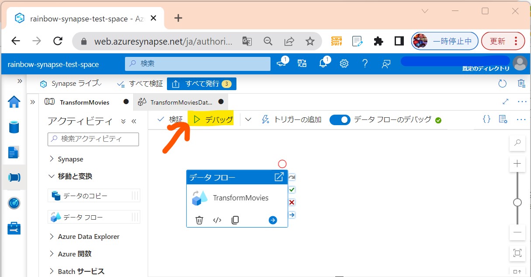Open the Develop hub icon

coord(14,153)
